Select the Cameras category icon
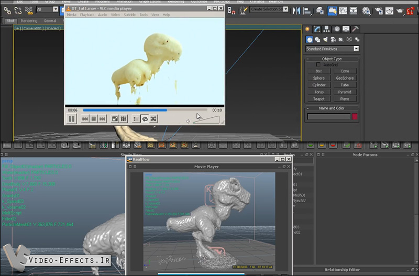Viewport: 419px width, 276px height. pos(333,40)
